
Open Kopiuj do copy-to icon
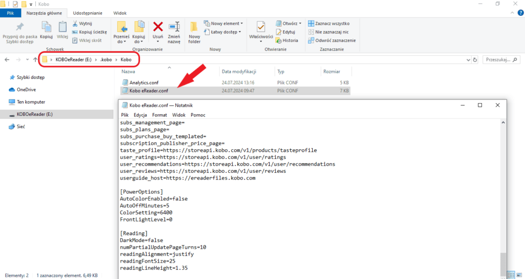pos(138,27)
